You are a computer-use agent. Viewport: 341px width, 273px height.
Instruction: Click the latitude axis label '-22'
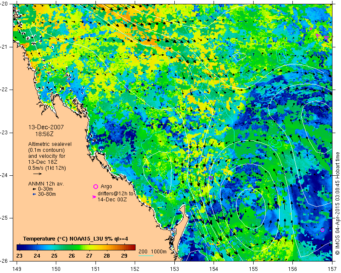(4, 90)
